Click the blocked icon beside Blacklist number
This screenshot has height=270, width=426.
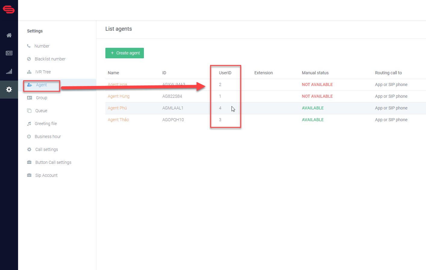29,59
